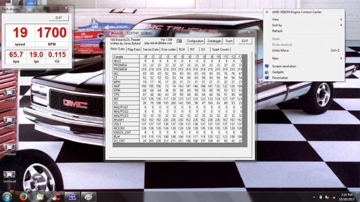Expand the View submenu

tap(304, 19)
